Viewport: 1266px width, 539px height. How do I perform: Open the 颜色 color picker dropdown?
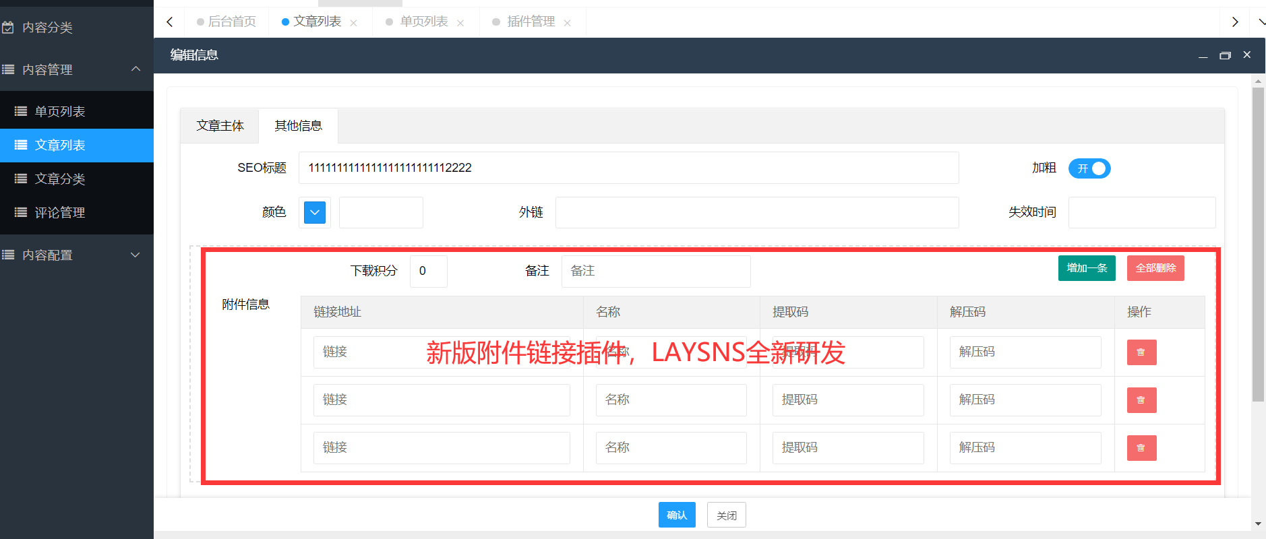[x=315, y=212]
